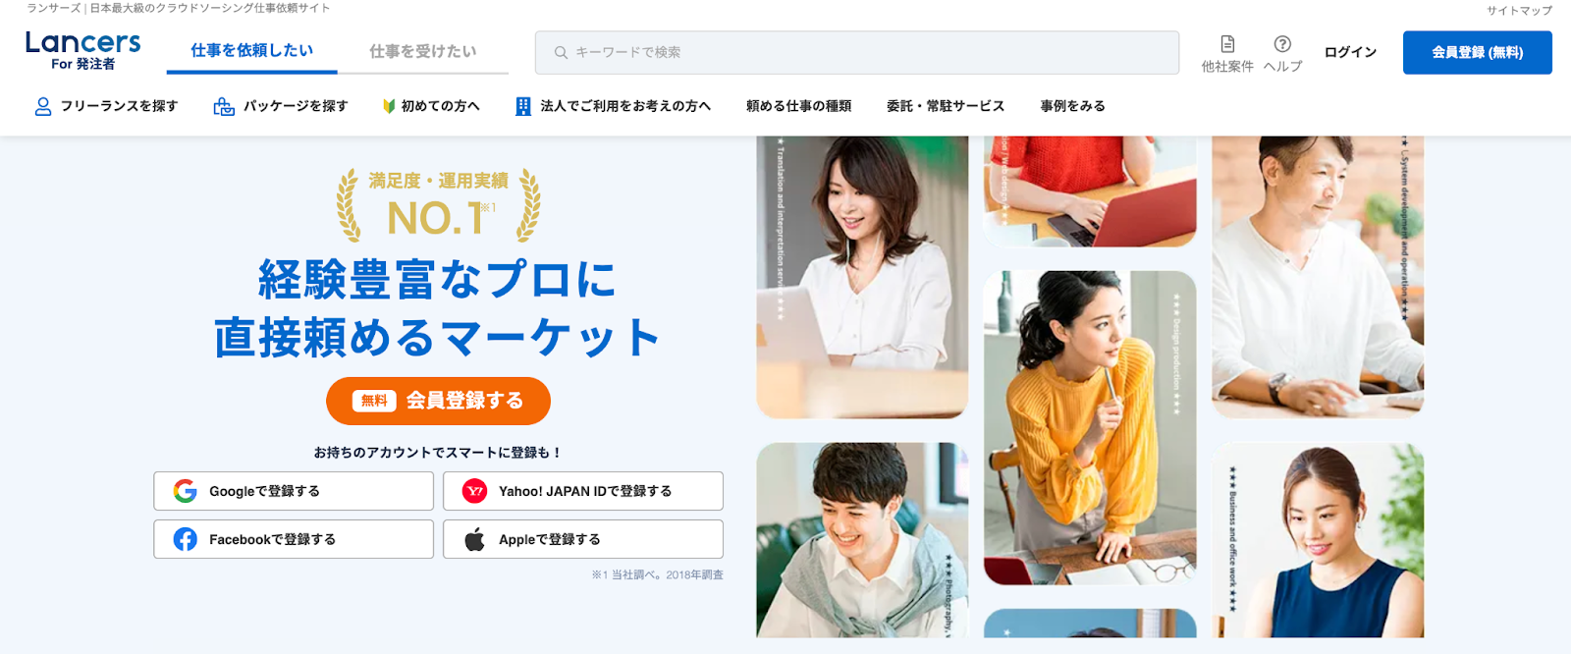Viewport: 1571px width, 654px height.
Task: Open パッケージを探す menu
Action: 281,106
